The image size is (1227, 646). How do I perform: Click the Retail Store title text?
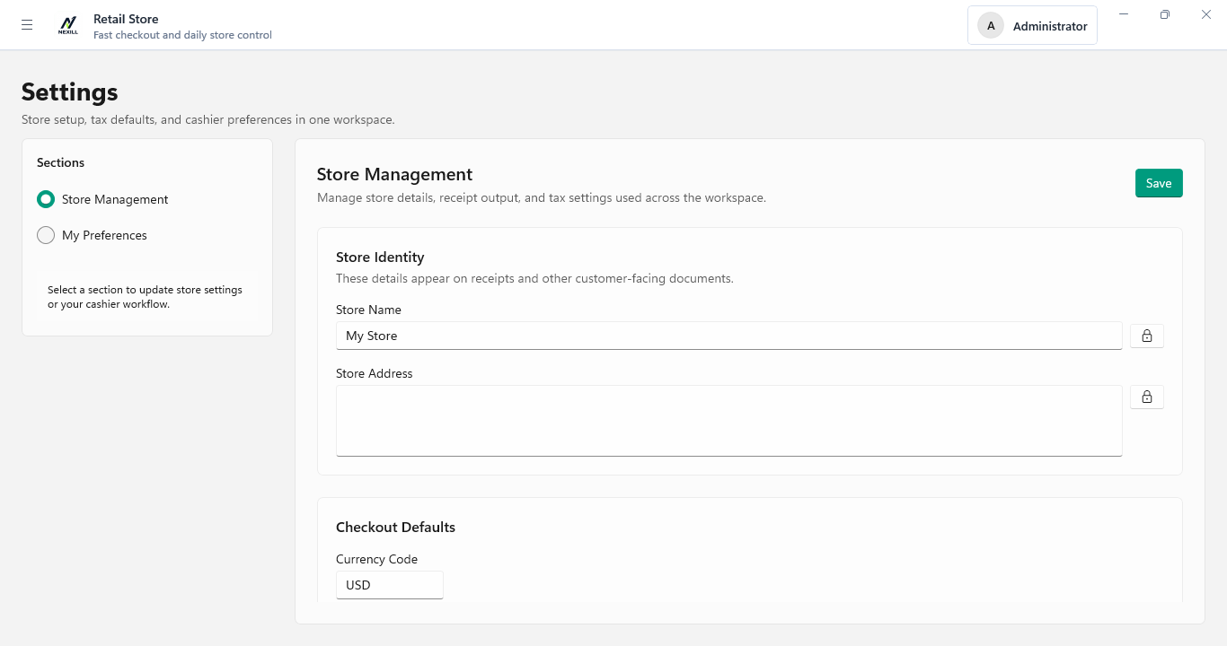(126, 19)
